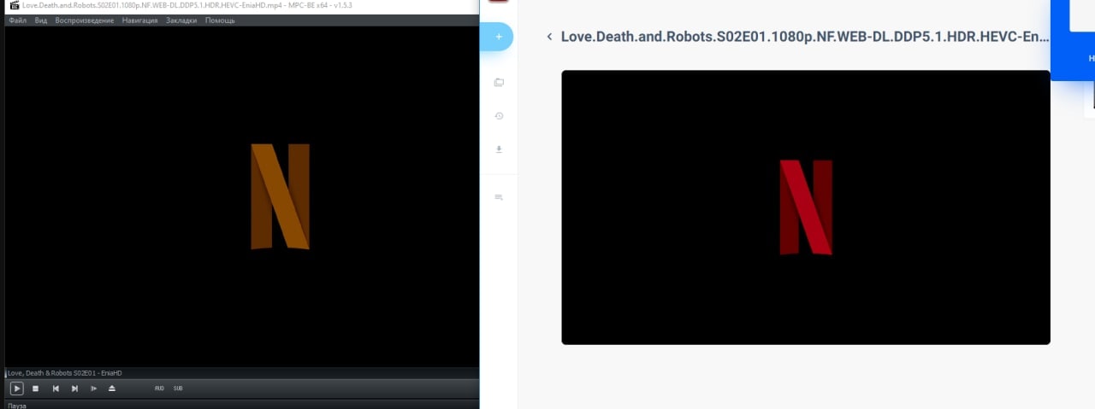Skip to next file in MPC-BE
This screenshot has height=409, width=1095.
click(74, 389)
